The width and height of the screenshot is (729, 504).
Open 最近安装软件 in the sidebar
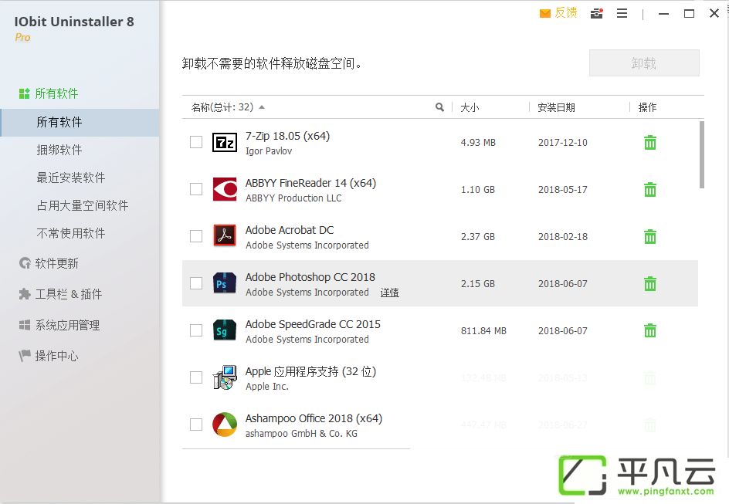click(x=71, y=178)
